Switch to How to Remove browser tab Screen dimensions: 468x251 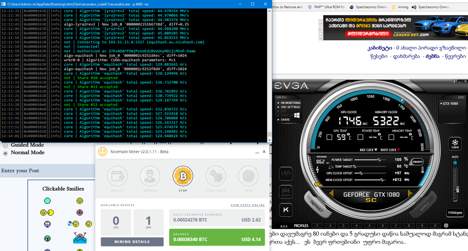[x=288, y=7]
